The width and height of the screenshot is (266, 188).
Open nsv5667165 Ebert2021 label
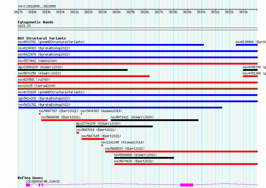[101, 136]
